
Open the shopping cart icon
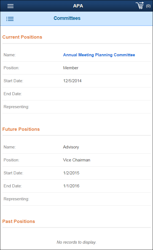point(140,6)
